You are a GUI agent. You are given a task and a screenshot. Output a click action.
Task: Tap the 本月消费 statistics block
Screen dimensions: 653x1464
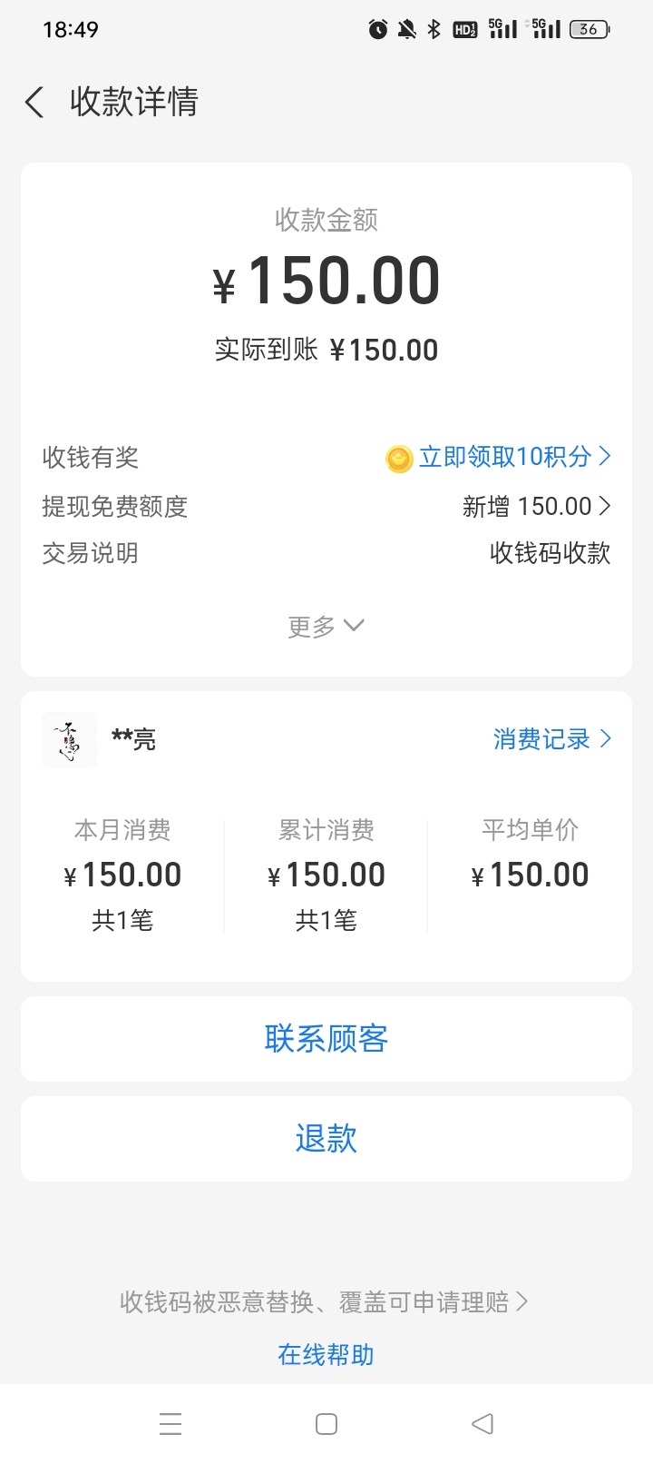tap(122, 875)
